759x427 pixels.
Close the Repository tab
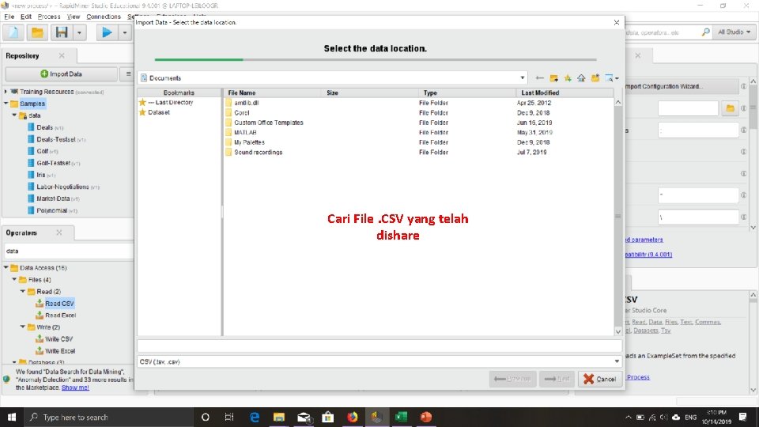(x=62, y=55)
